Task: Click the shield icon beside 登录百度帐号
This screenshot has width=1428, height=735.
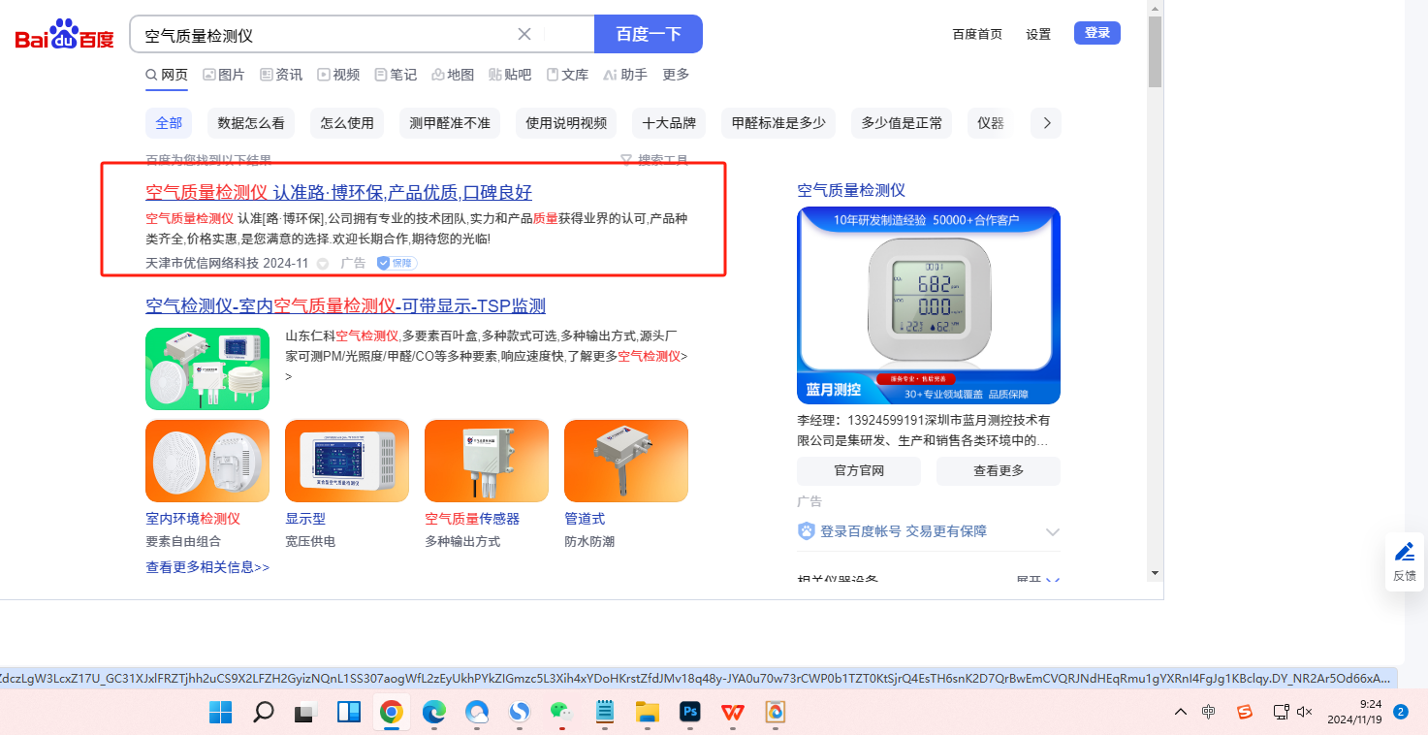Action: coord(807,531)
